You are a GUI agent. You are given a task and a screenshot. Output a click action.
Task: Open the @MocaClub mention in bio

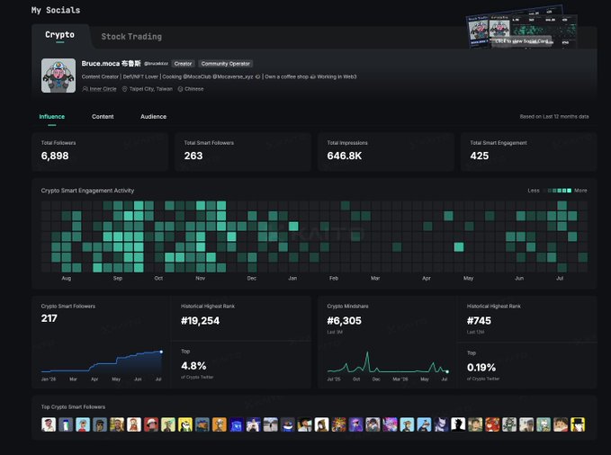click(197, 76)
